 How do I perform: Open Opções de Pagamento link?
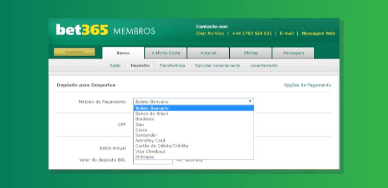[307, 85]
